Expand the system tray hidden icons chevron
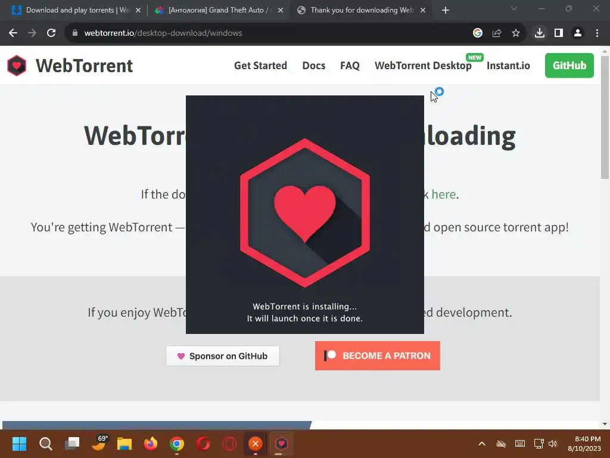Image resolution: width=610 pixels, height=458 pixels. (x=481, y=444)
